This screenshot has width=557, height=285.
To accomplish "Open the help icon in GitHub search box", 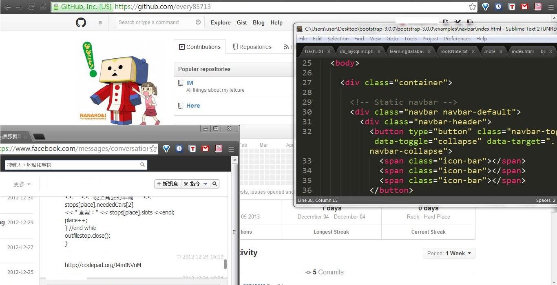I will tap(198, 22).
